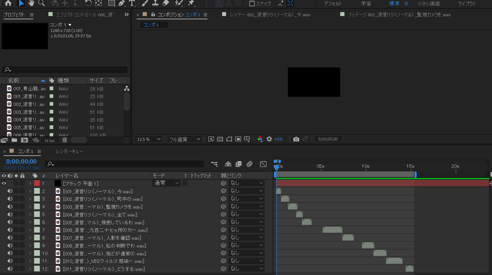
Task: Open grid and guide options icon
Action: [x=247, y=139]
